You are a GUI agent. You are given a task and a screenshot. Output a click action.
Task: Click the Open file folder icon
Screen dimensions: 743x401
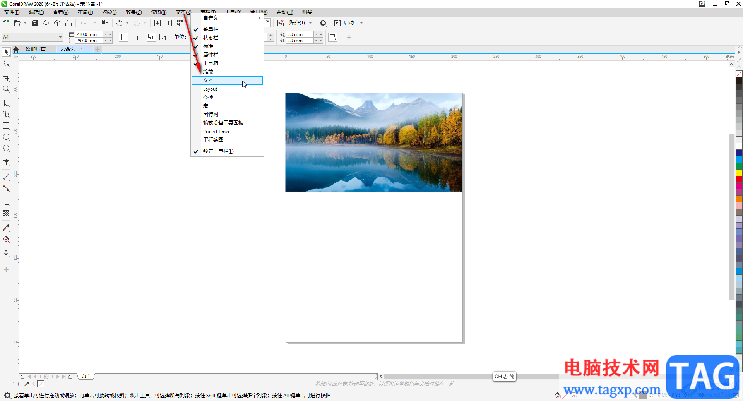[x=17, y=23]
